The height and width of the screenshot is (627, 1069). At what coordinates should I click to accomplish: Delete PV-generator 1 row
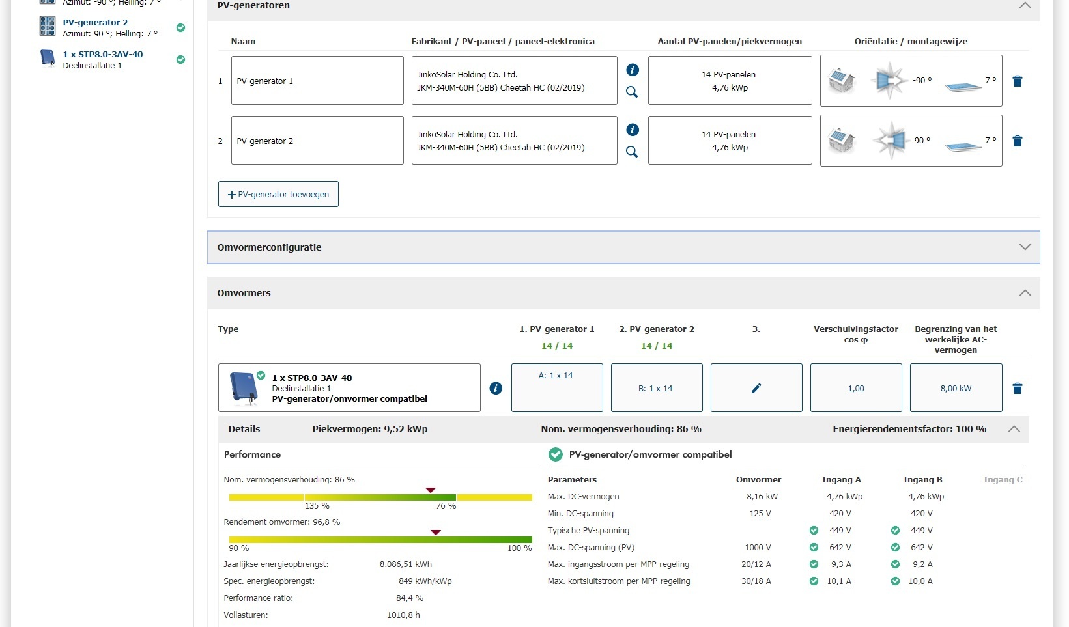[x=1017, y=81]
